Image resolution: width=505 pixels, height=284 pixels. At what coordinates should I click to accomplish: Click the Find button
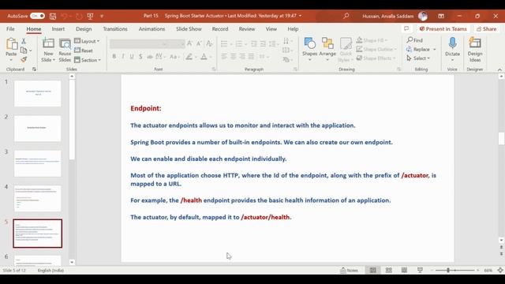click(x=415, y=40)
